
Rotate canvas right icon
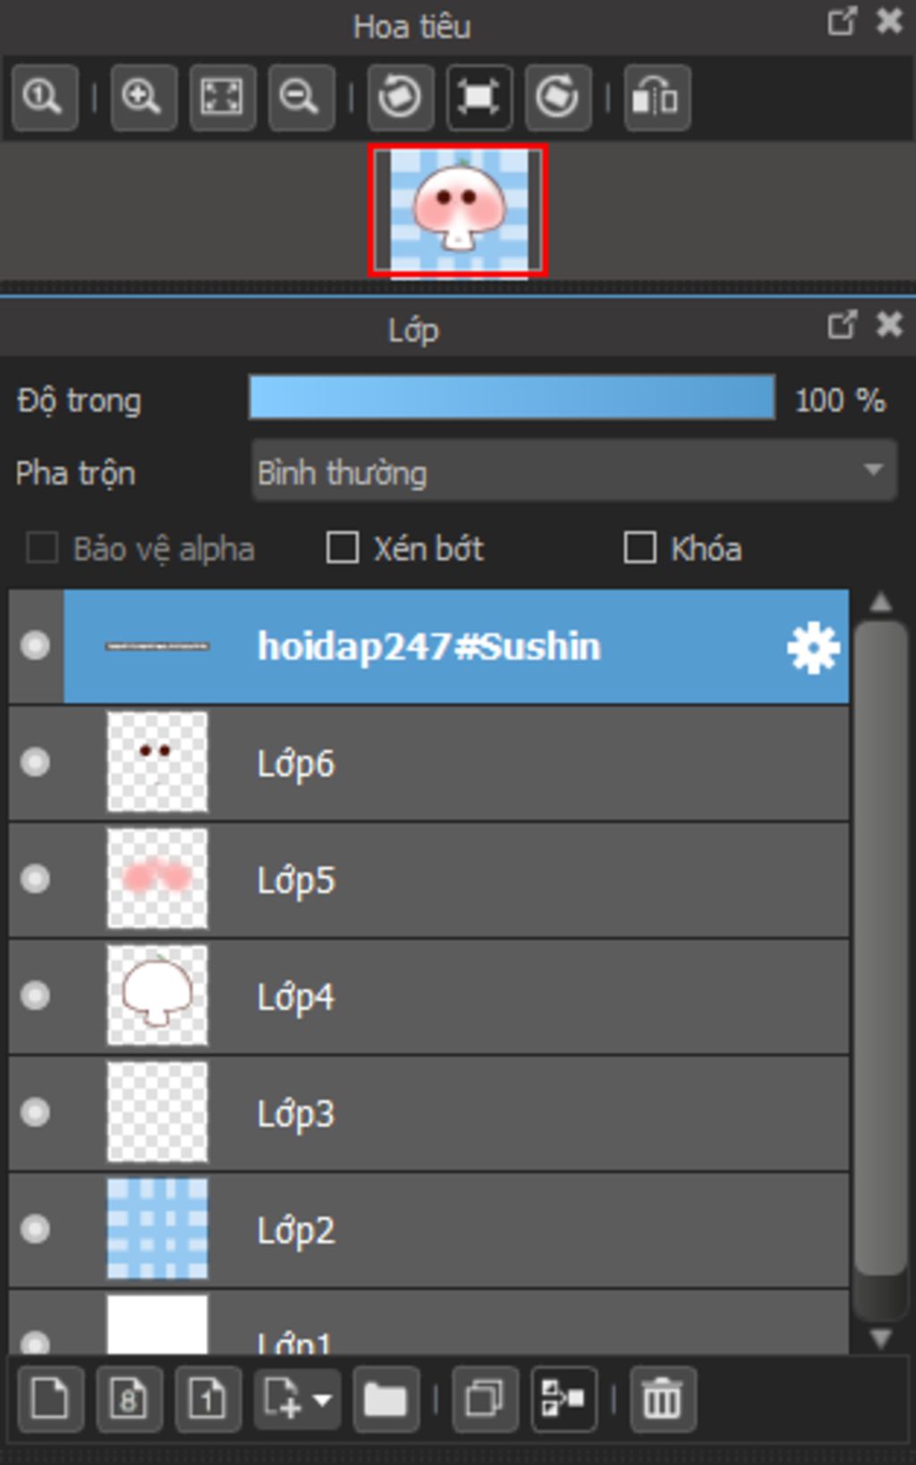[557, 97]
